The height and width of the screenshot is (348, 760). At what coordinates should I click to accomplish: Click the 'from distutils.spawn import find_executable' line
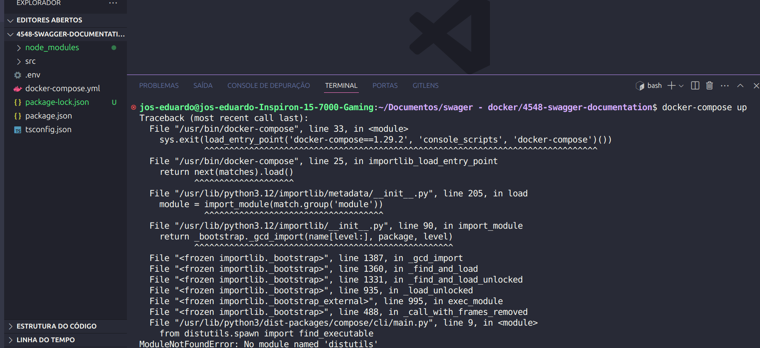(266, 333)
